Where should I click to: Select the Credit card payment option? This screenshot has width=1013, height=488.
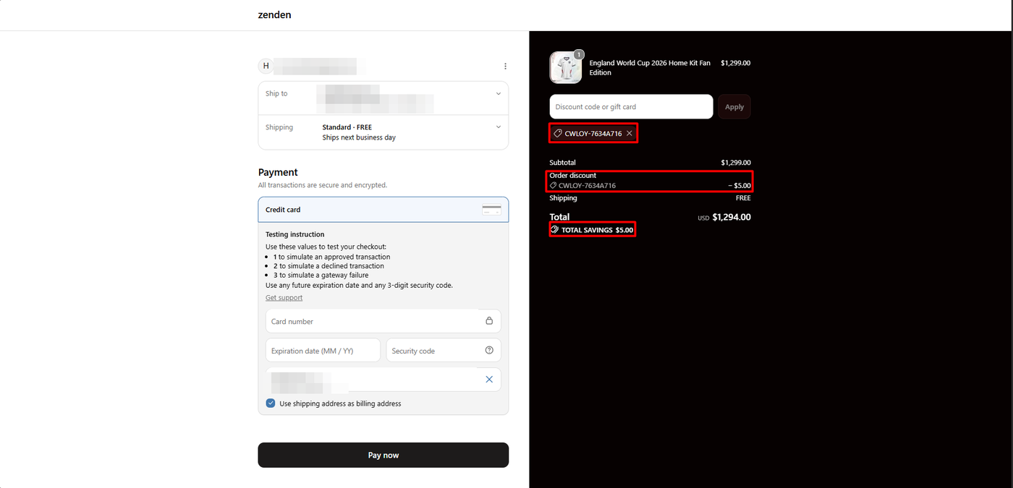(x=383, y=210)
